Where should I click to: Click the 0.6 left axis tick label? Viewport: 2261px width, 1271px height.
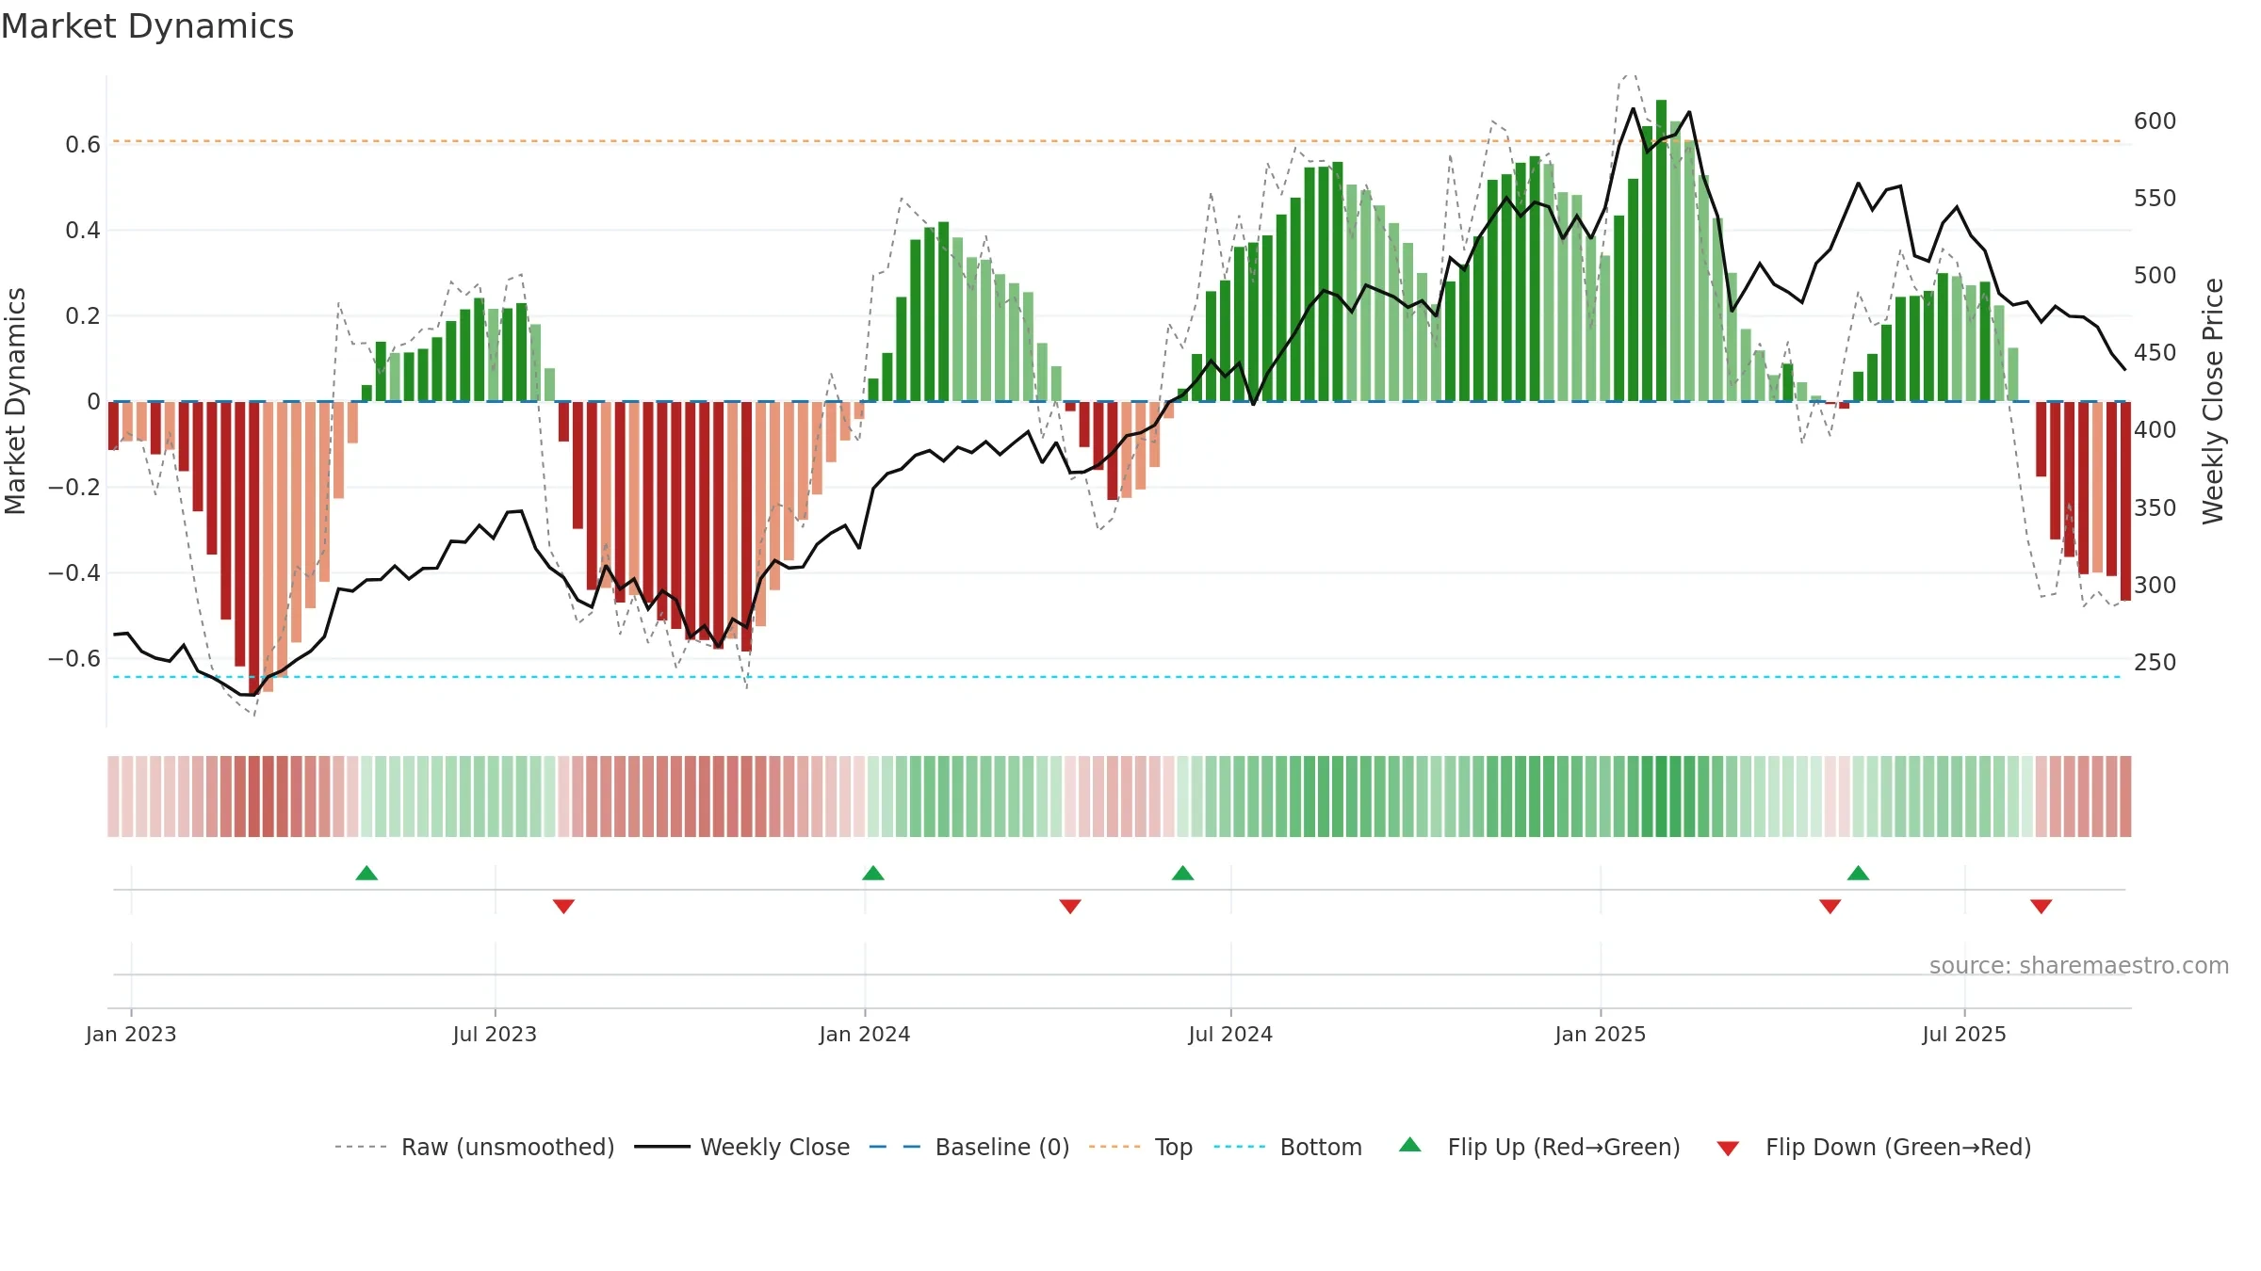[x=83, y=145]
